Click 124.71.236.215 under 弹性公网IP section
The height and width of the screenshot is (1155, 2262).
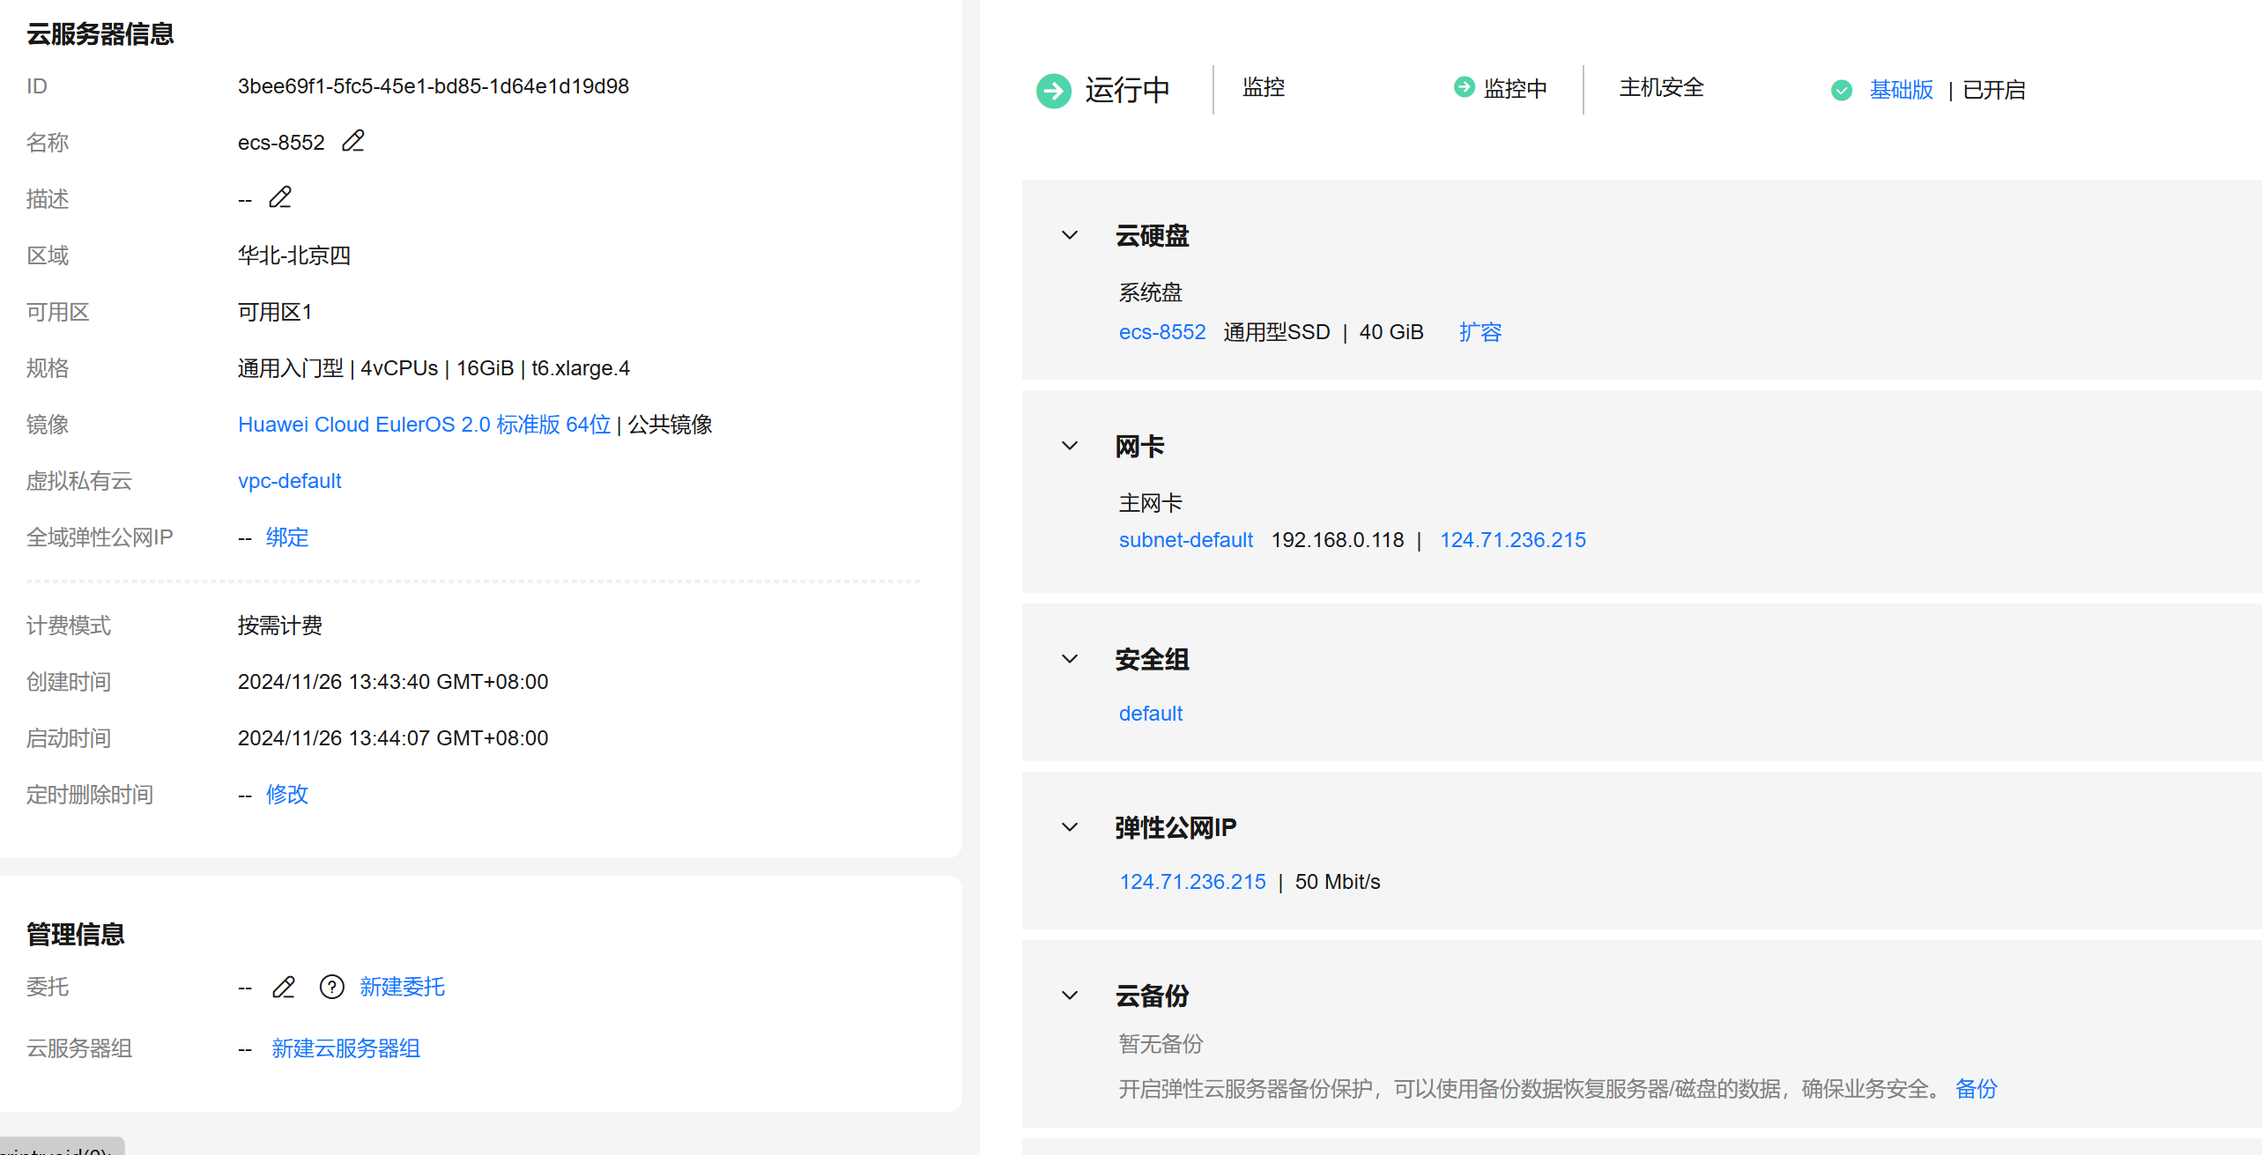pos(1192,882)
